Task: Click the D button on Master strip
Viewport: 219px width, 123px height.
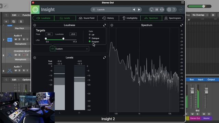Action: pyautogui.click(x=209, y=114)
